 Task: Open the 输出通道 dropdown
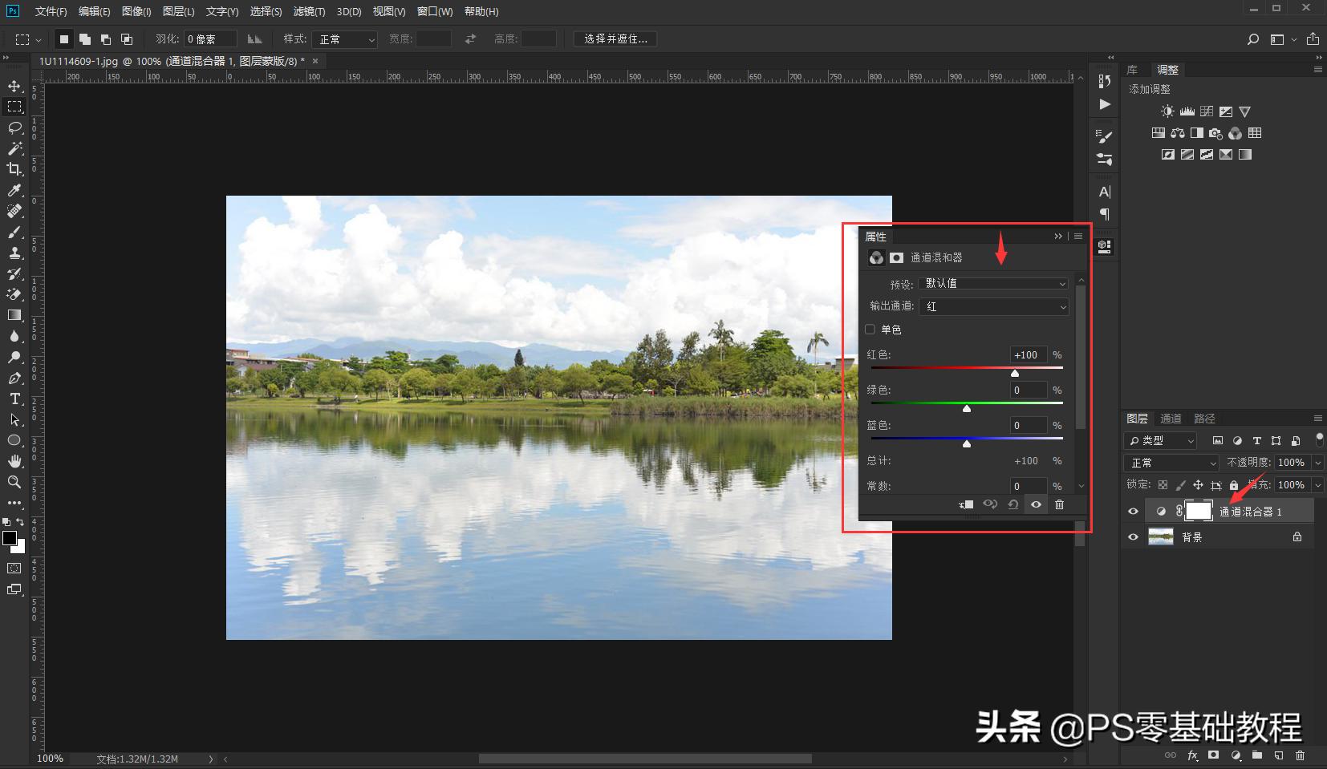994,306
